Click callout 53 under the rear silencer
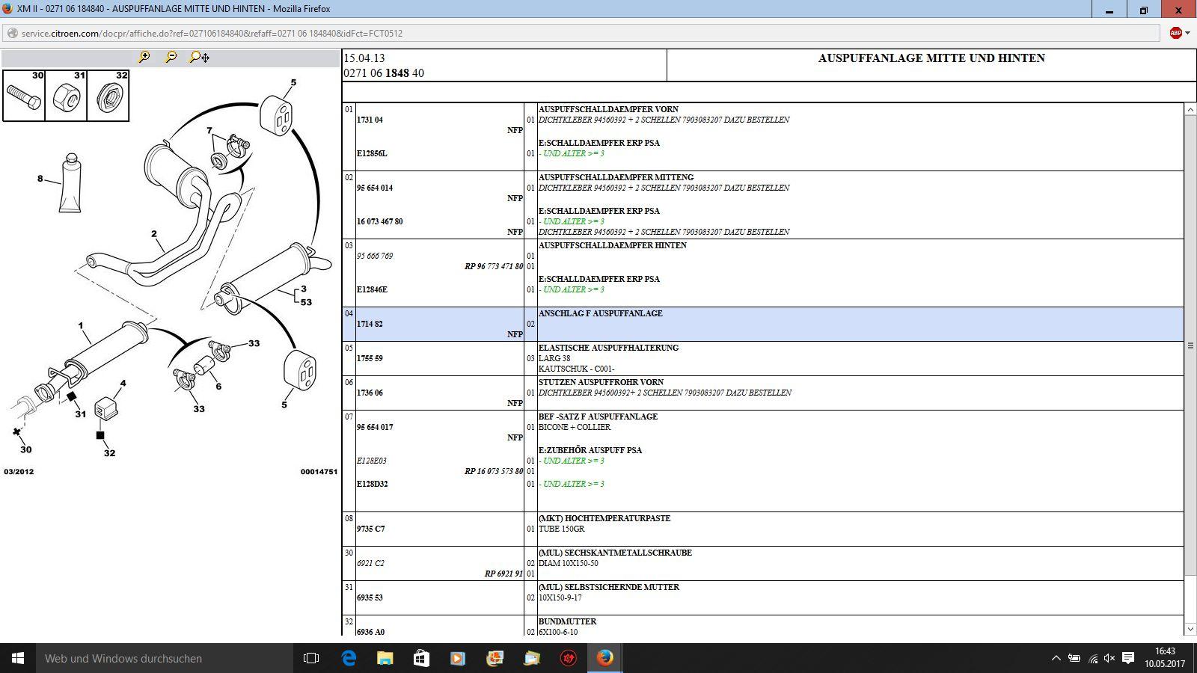Screen dimensions: 1197x673 tap(306, 302)
